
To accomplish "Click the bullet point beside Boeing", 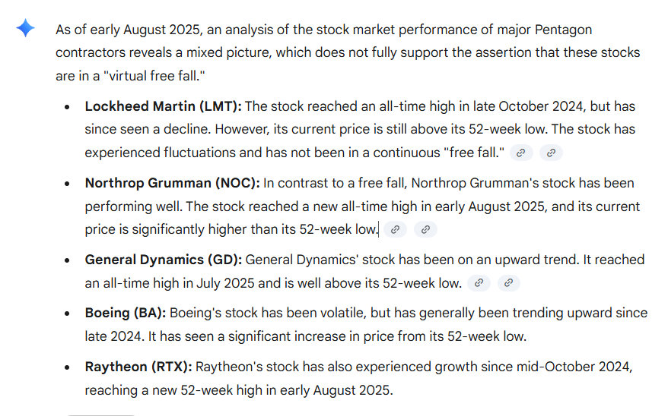I will coord(68,314).
